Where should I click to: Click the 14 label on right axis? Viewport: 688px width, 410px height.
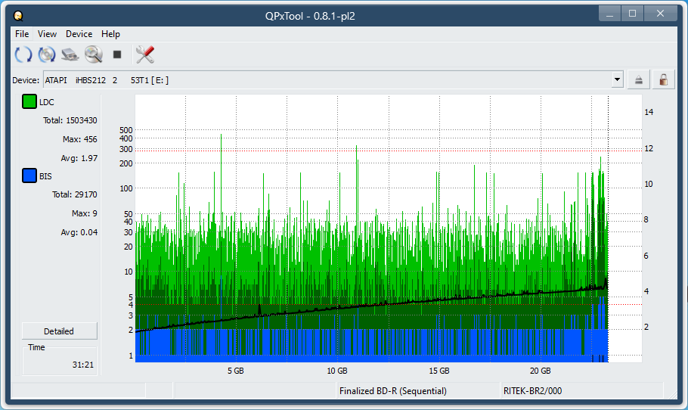[x=649, y=112]
